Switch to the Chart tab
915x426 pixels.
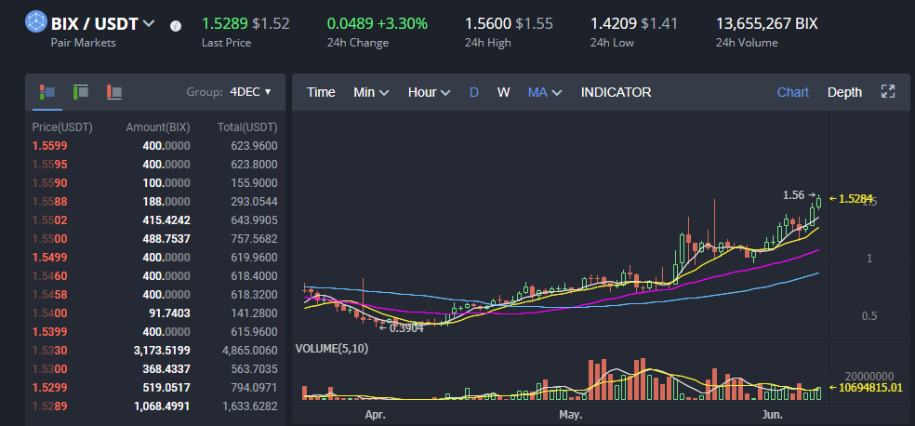pos(792,92)
